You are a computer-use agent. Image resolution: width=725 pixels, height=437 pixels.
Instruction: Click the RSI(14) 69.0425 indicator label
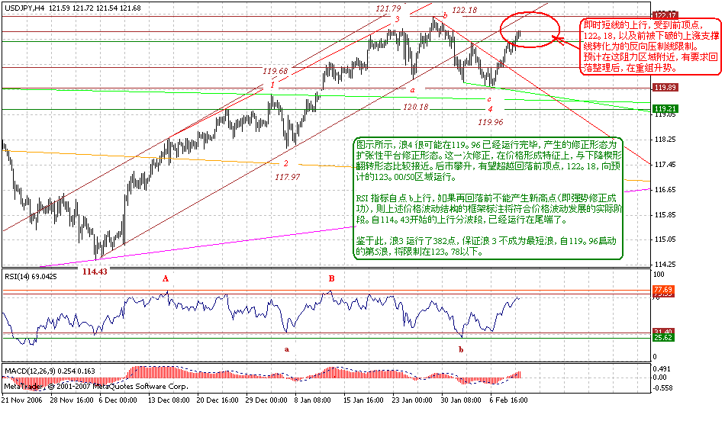(31, 276)
